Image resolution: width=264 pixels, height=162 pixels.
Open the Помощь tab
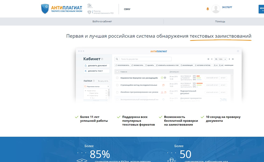tap(220, 21)
